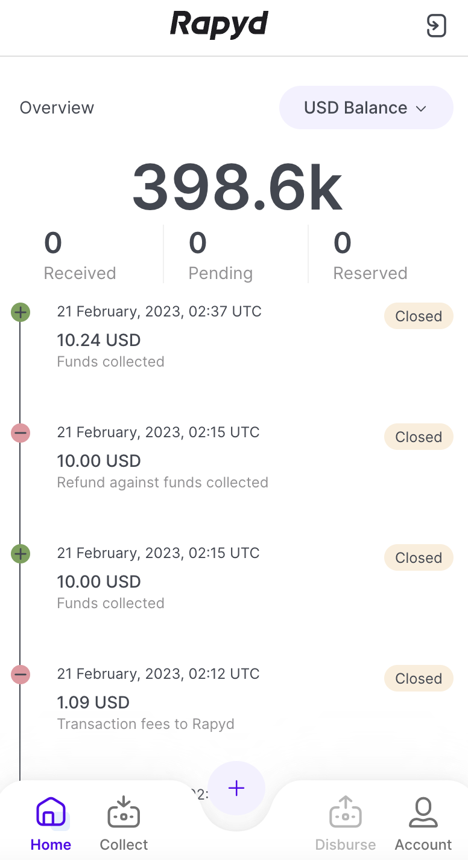The image size is (468, 860).
Task: Open the Collect tab
Action: tap(124, 823)
